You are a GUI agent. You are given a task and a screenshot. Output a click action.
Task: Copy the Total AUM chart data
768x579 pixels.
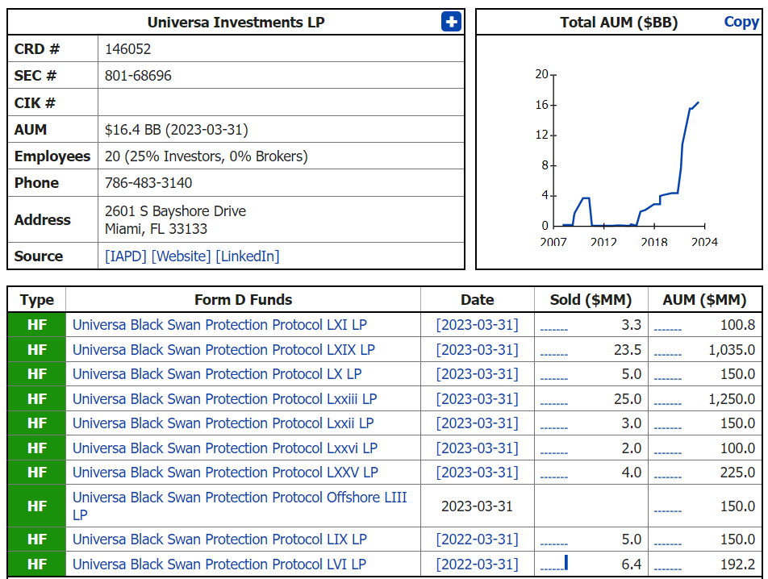[741, 22]
